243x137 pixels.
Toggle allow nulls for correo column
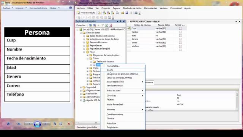(x=180, y=43)
